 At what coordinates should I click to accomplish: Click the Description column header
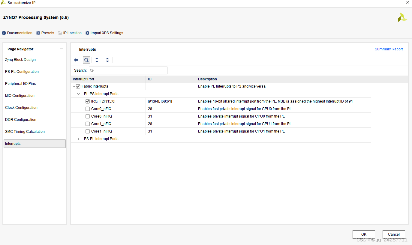point(283,79)
